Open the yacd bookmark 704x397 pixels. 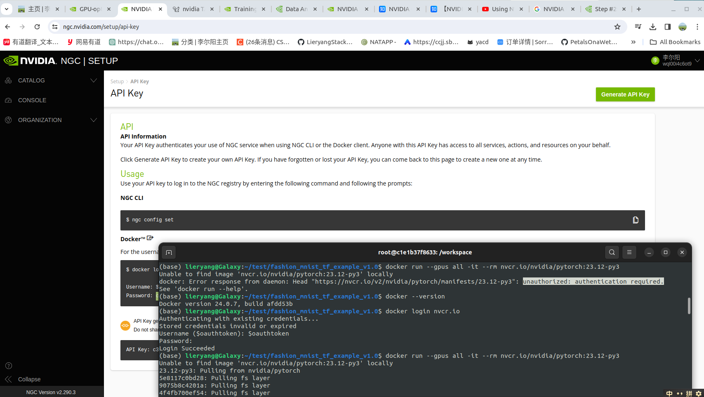tap(478, 42)
